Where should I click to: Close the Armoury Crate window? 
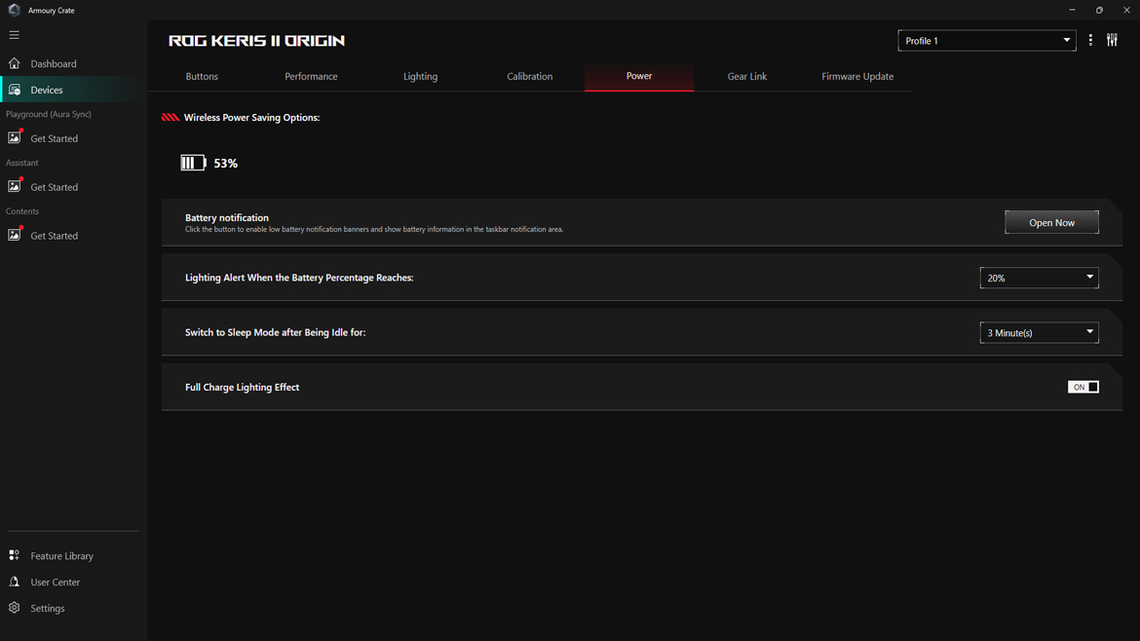(x=1127, y=10)
